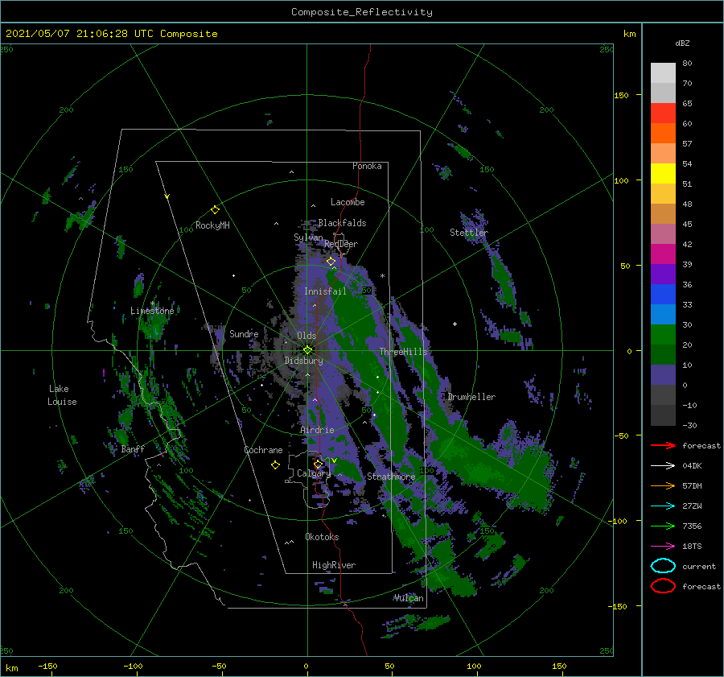724x677 pixels.
Task: Click the yellow diamond marker below Cochrane
Action: [275, 465]
